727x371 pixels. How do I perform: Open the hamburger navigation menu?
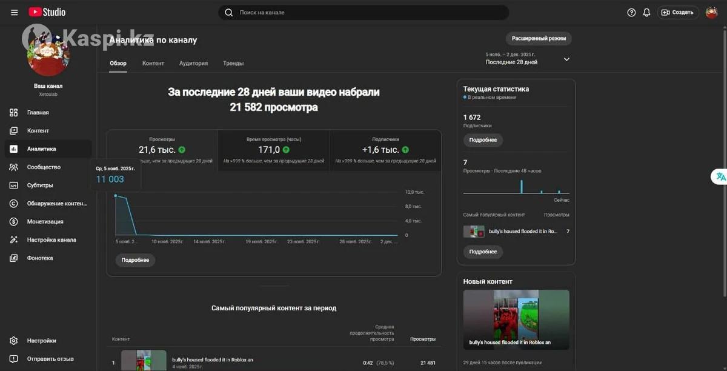click(15, 12)
